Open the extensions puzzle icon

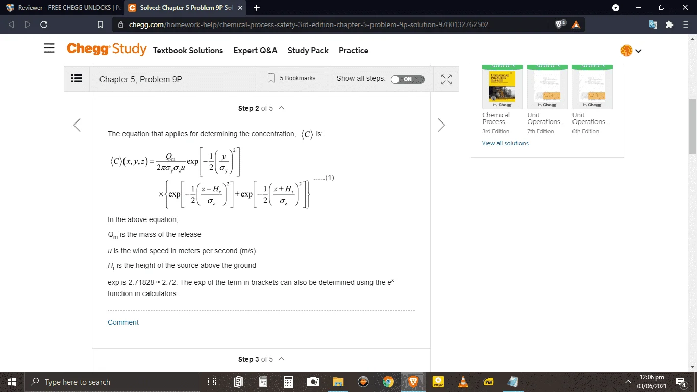(x=669, y=24)
